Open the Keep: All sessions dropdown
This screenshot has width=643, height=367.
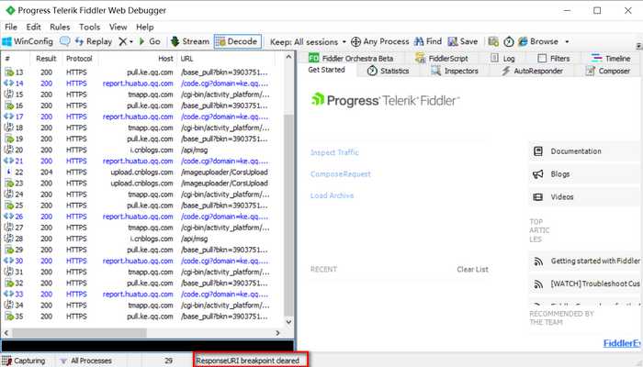point(308,42)
